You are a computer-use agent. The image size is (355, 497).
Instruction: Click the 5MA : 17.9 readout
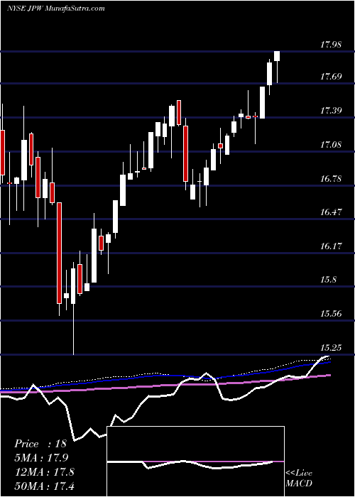41,458
